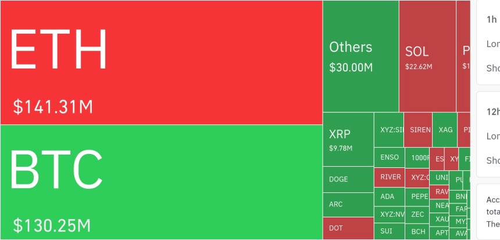Image resolution: width=500 pixels, height=240 pixels.
Task: Click the ETH liquidation tile
Action: [x=161, y=62]
